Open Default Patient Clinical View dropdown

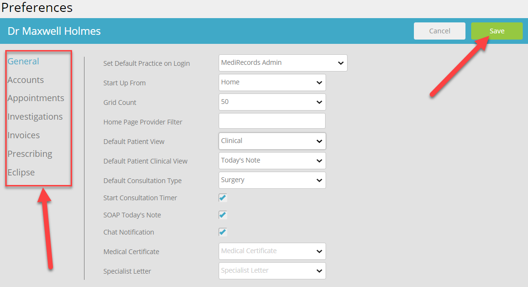tap(272, 161)
